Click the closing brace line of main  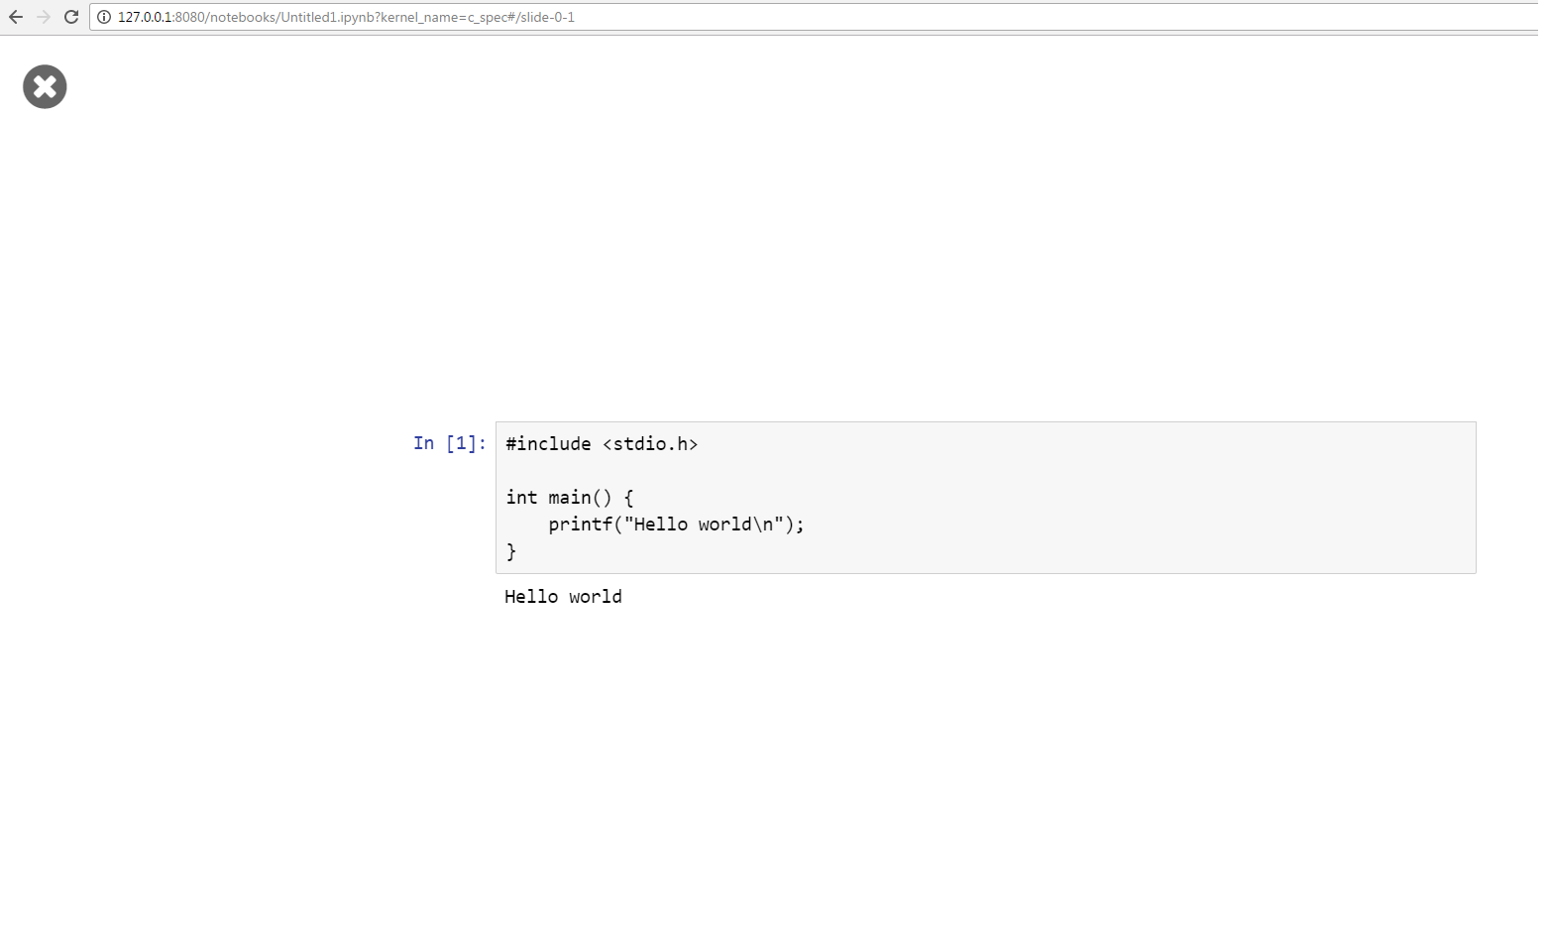tap(511, 551)
